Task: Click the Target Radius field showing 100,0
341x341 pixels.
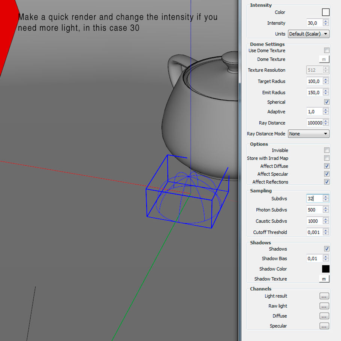Action: 314,81
